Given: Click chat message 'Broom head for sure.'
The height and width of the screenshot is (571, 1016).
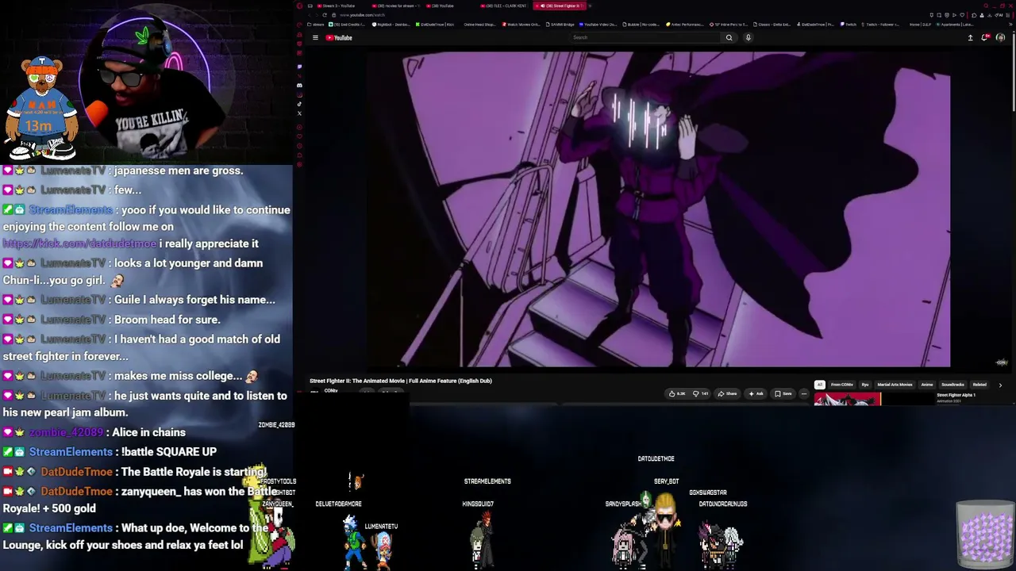Looking at the screenshot, I should [x=167, y=320].
